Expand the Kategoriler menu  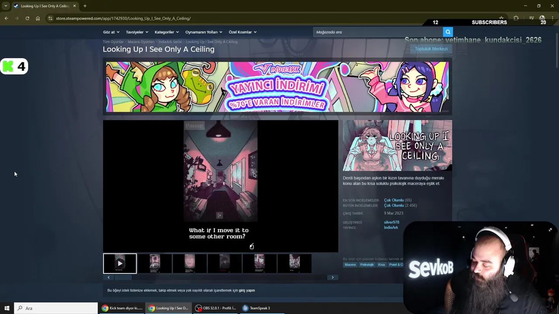(166, 32)
